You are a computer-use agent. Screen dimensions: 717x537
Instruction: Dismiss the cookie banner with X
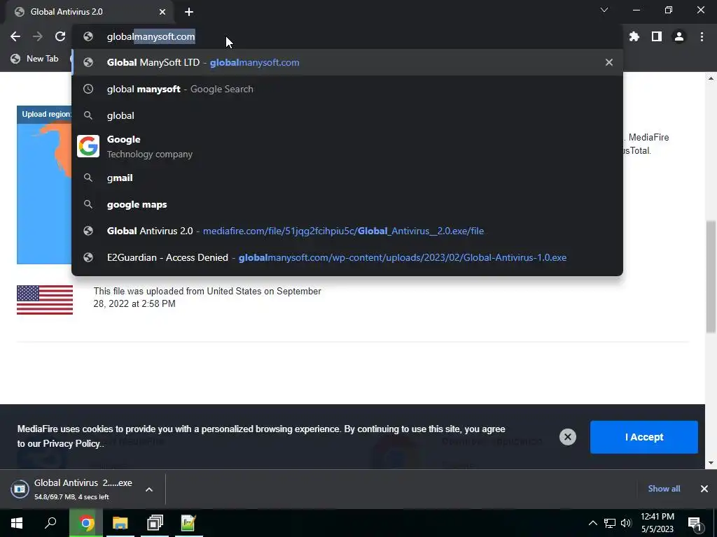[x=567, y=437]
